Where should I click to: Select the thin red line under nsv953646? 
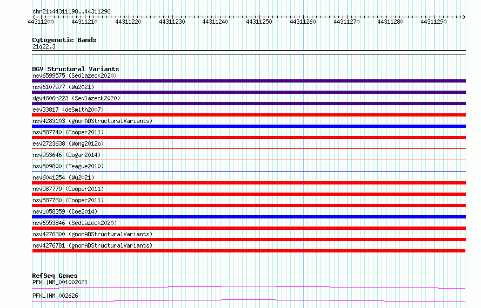point(249,160)
